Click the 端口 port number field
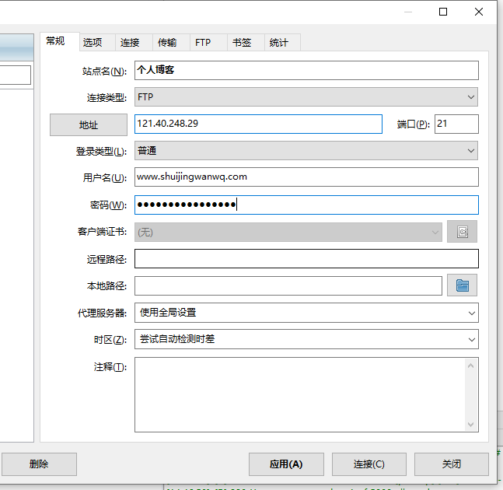 pos(456,124)
